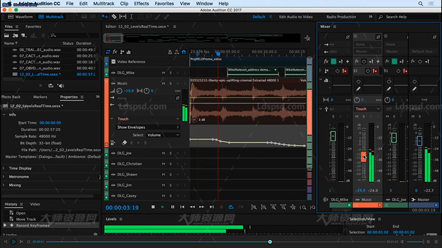Screen dimensions: 442x248
Task: Collapse the Info section
Action: pos(4,115)
